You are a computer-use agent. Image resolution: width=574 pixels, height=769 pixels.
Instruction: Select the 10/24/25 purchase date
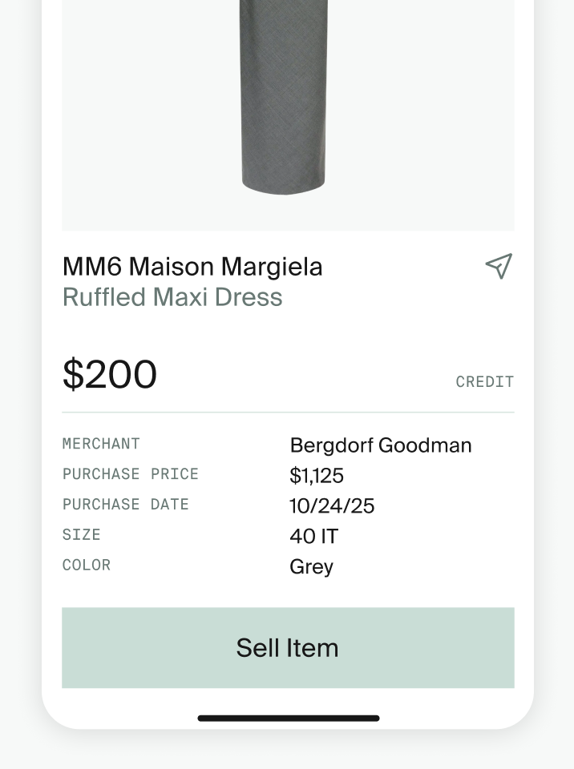(x=332, y=506)
